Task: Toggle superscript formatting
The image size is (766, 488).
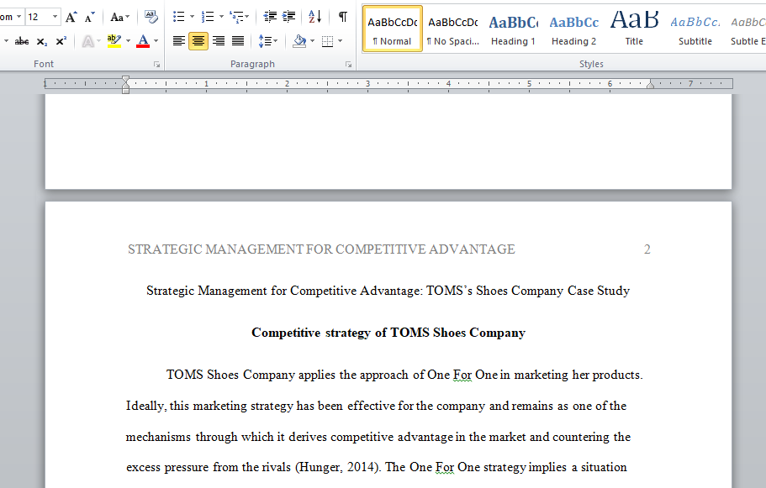Action: (61, 41)
